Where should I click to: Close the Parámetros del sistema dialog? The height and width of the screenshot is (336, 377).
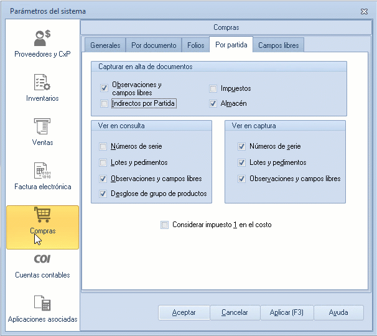(x=364, y=11)
